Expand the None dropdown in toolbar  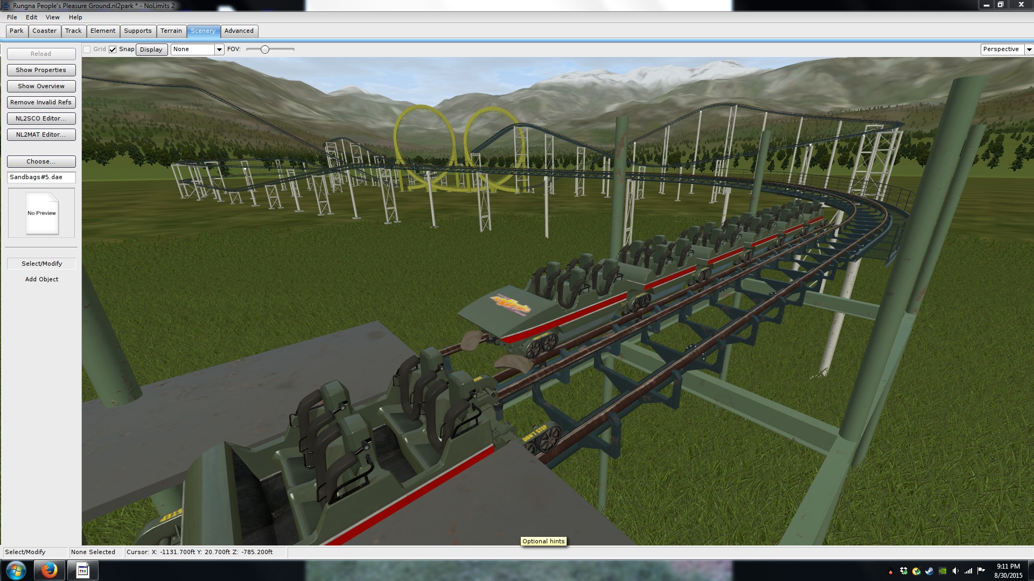(x=219, y=49)
